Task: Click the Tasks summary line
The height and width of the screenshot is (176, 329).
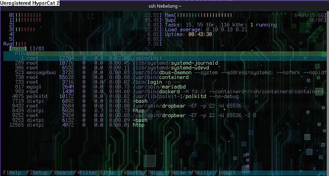Action: [x=221, y=25]
